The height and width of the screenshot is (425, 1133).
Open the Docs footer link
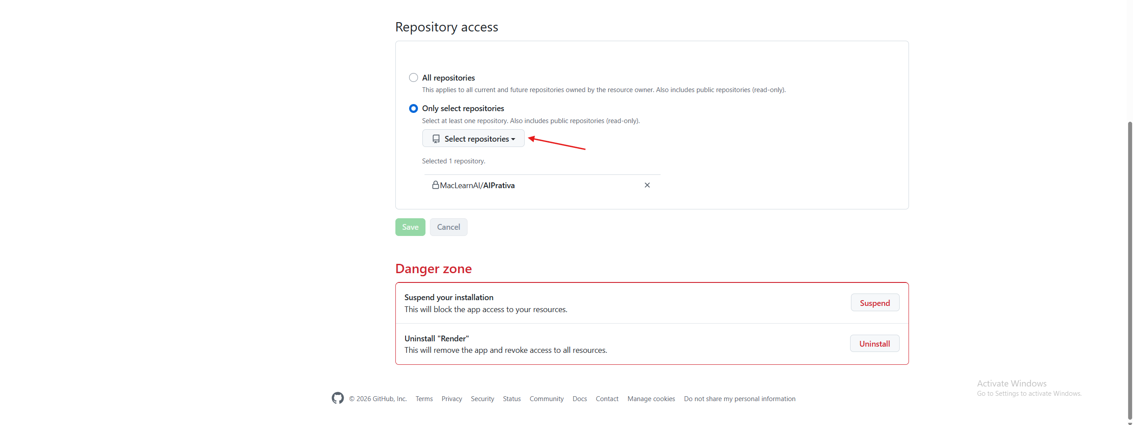click(579, 399)
